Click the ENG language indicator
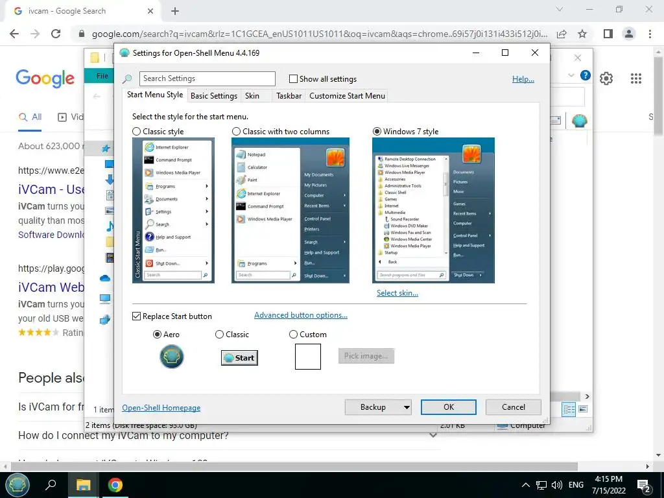Viewport: 664px width, 498px height. point(576,485)
